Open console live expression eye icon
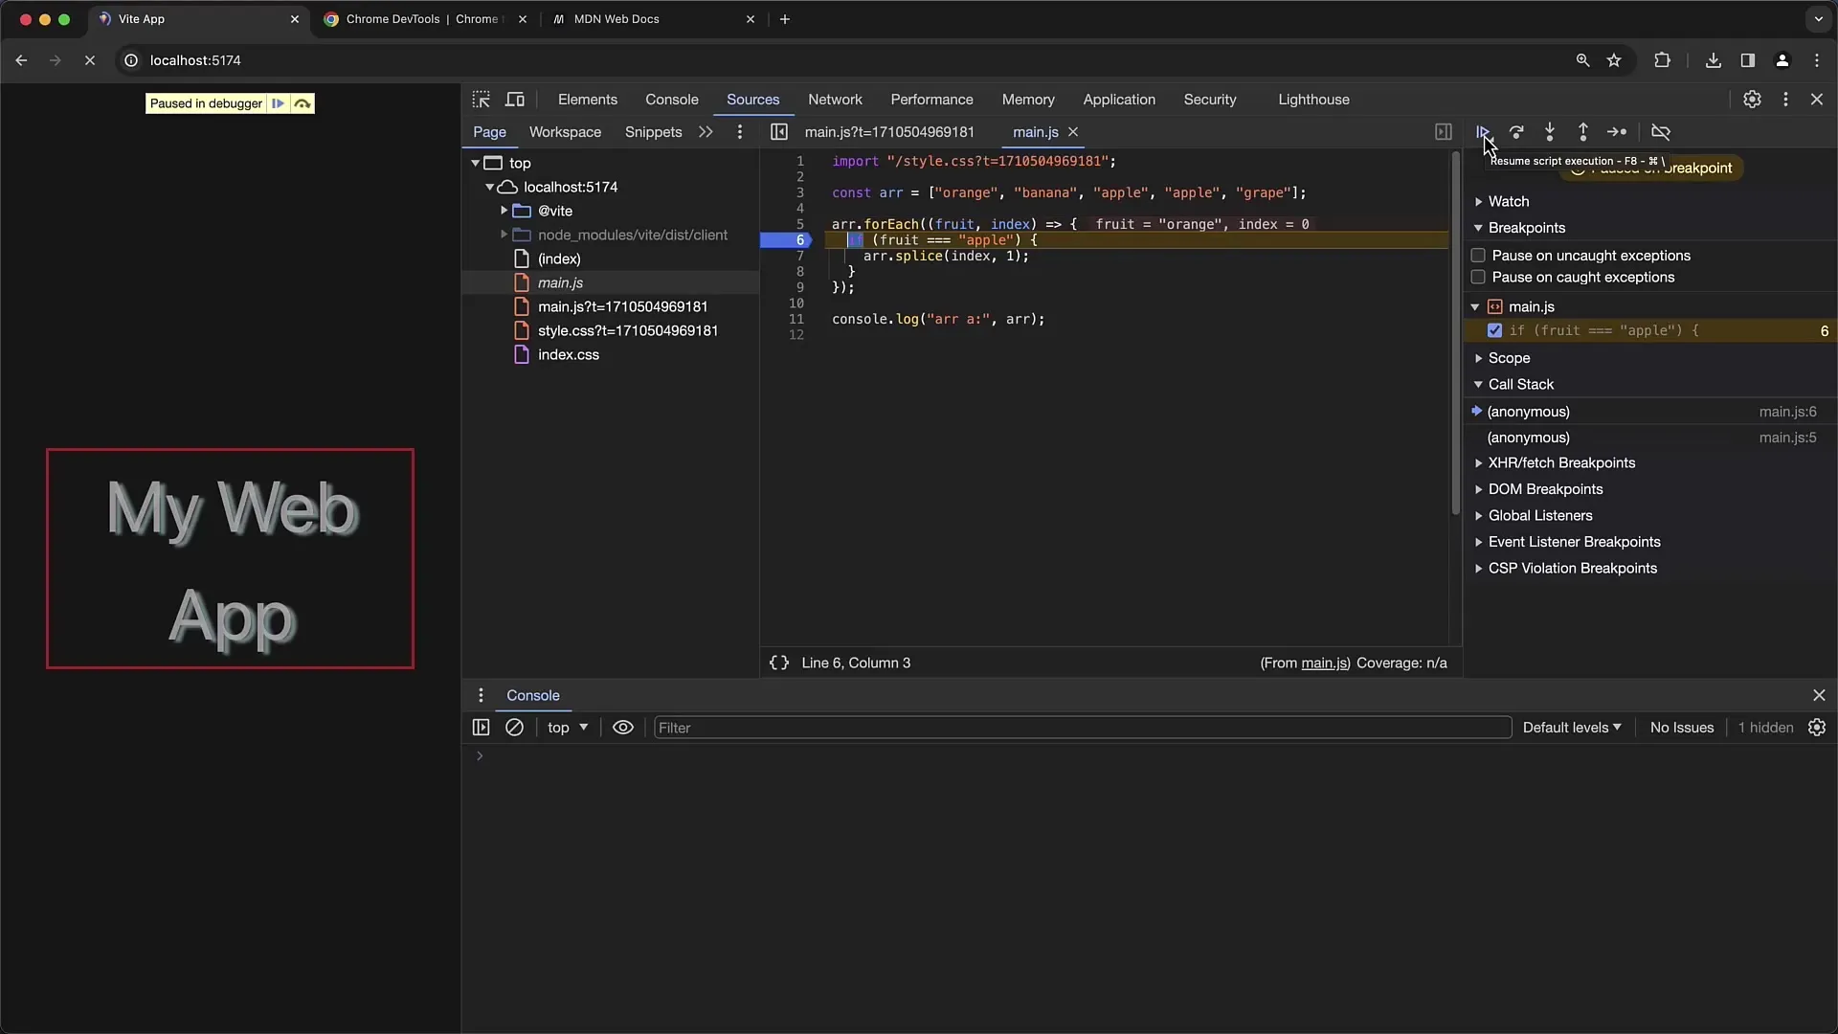Image resolution: width=1838 pixels, height=1034 pixels. pos(623,728)
